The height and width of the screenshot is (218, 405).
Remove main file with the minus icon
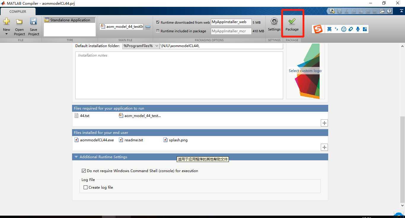[148, 27]
